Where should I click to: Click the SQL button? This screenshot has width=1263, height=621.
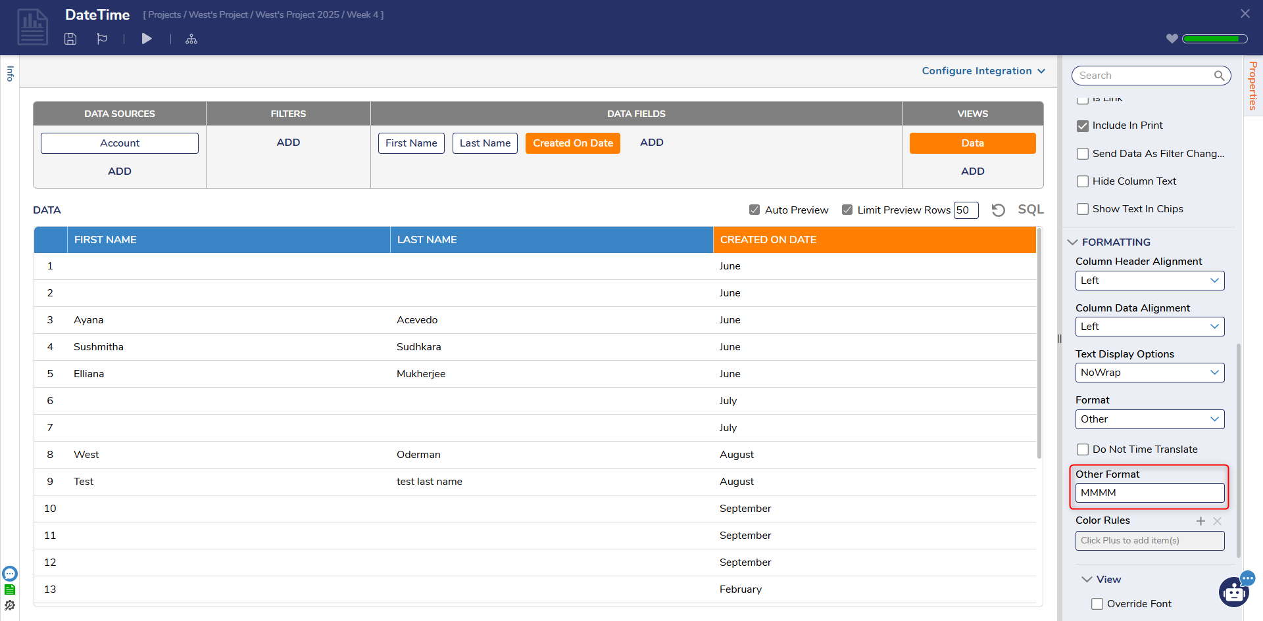coord(1030,210)
